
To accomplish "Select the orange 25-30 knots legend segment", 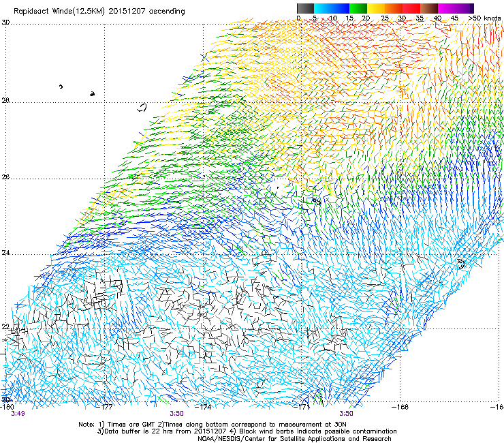I will (394, 8).
